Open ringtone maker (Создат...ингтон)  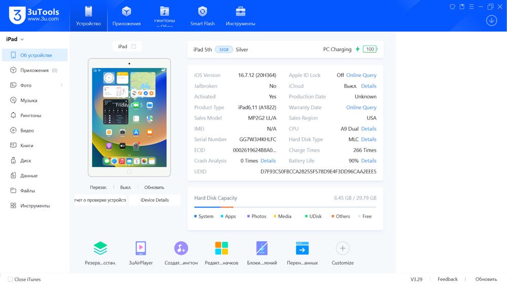[x=181, y=253]
